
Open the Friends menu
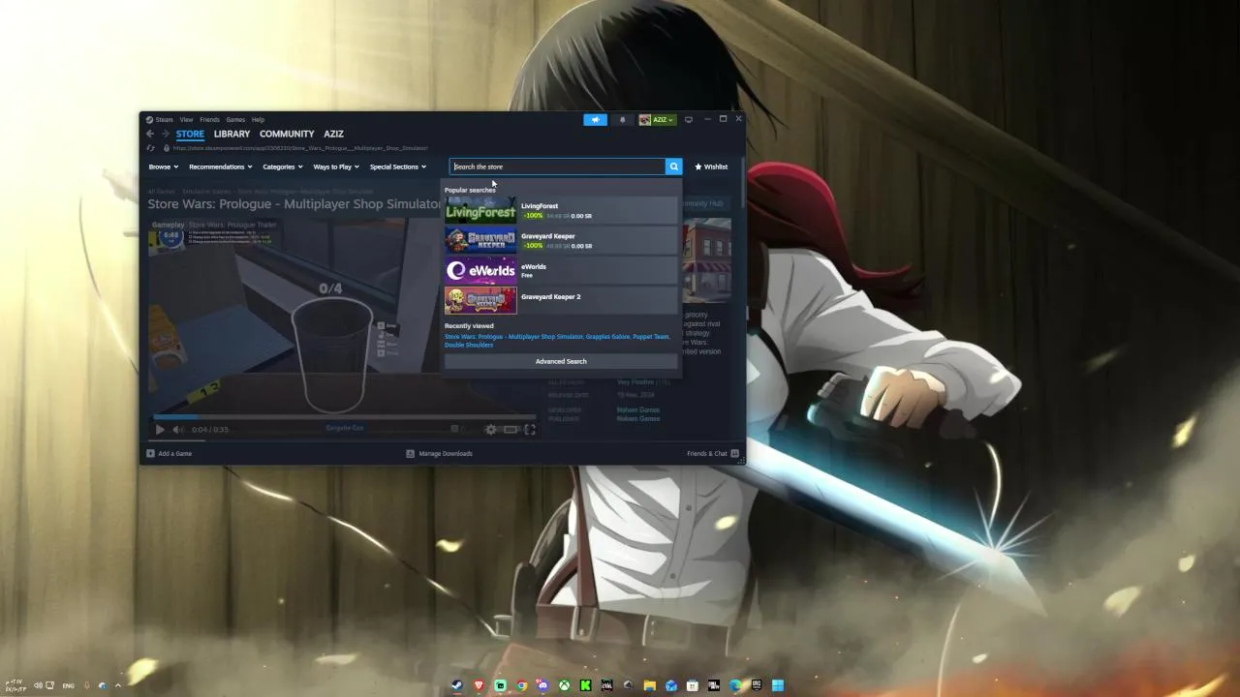pyautogui.click(x=209, y=120)
